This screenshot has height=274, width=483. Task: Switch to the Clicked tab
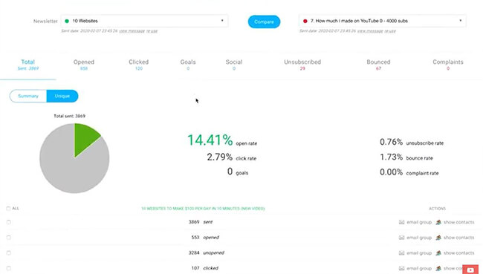(x=139, y=65)
